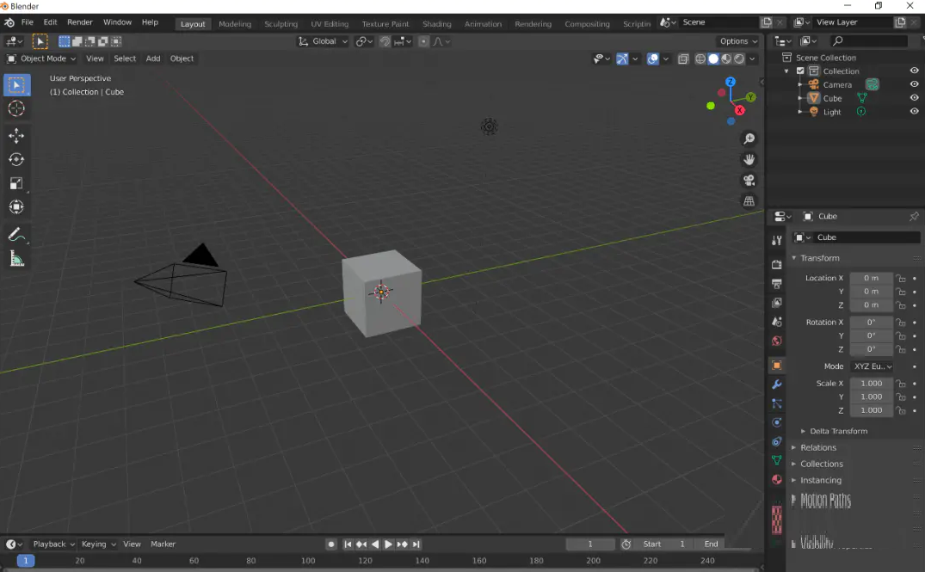Open the World properties tab
The width and height of the screenshot is (925, 572).
pyautogui.click(x=777, y=341)
